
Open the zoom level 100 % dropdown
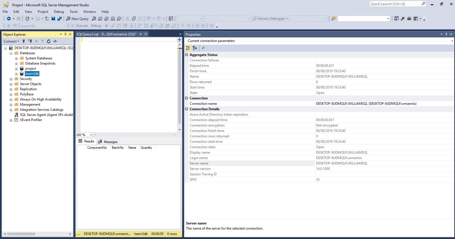(x=91, y=135)
